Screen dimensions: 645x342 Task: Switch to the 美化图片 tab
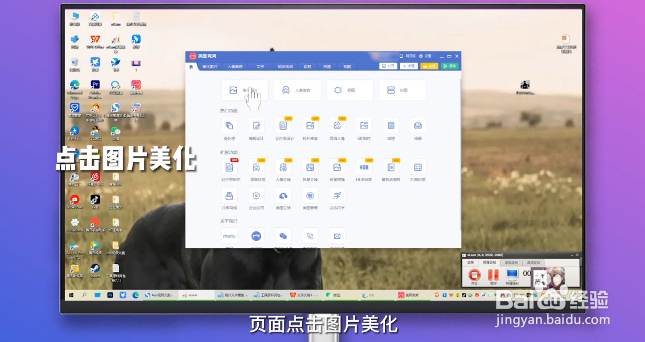click(x=210, y=66)
